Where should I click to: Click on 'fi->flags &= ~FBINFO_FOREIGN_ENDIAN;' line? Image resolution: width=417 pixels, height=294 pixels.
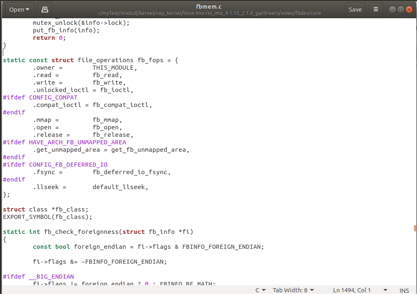(x=100, y=262)
